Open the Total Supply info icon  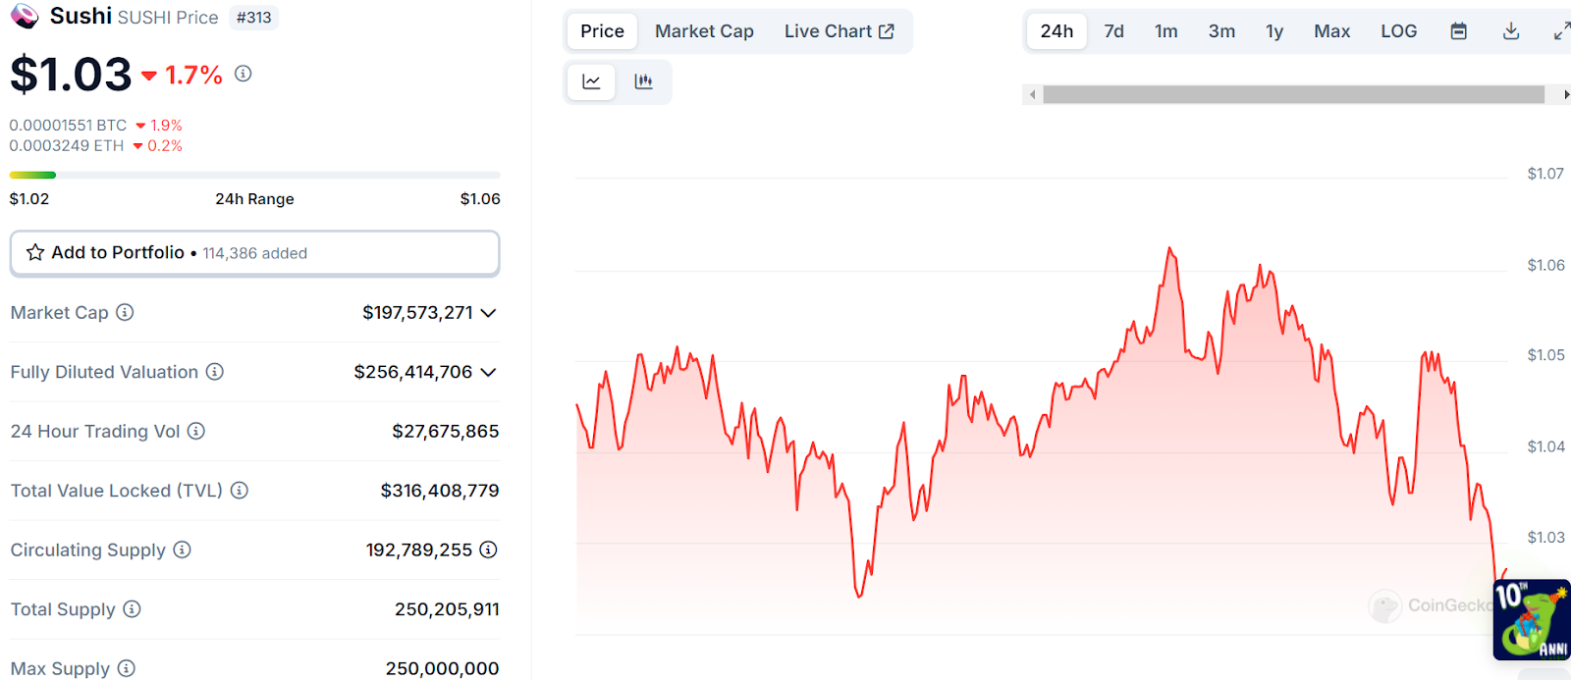point(132,608)
